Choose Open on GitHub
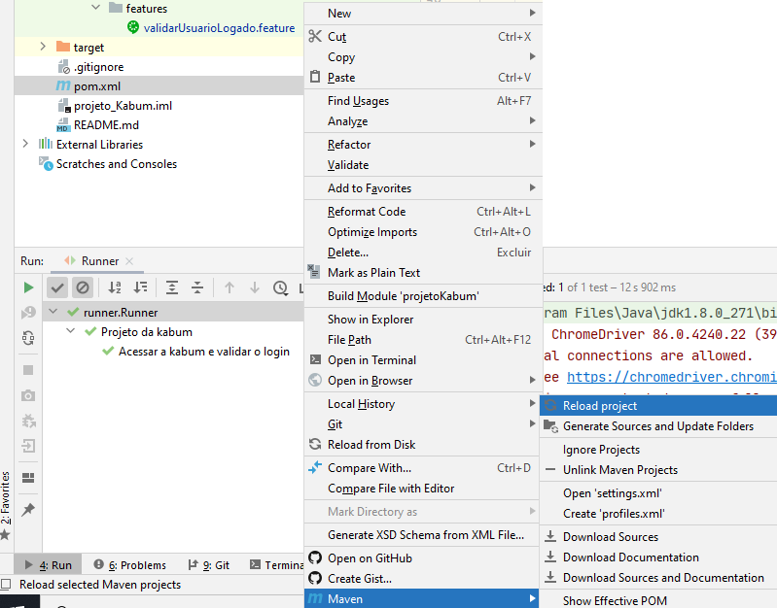Screen dimensions: 777x608 pos(422,558)
